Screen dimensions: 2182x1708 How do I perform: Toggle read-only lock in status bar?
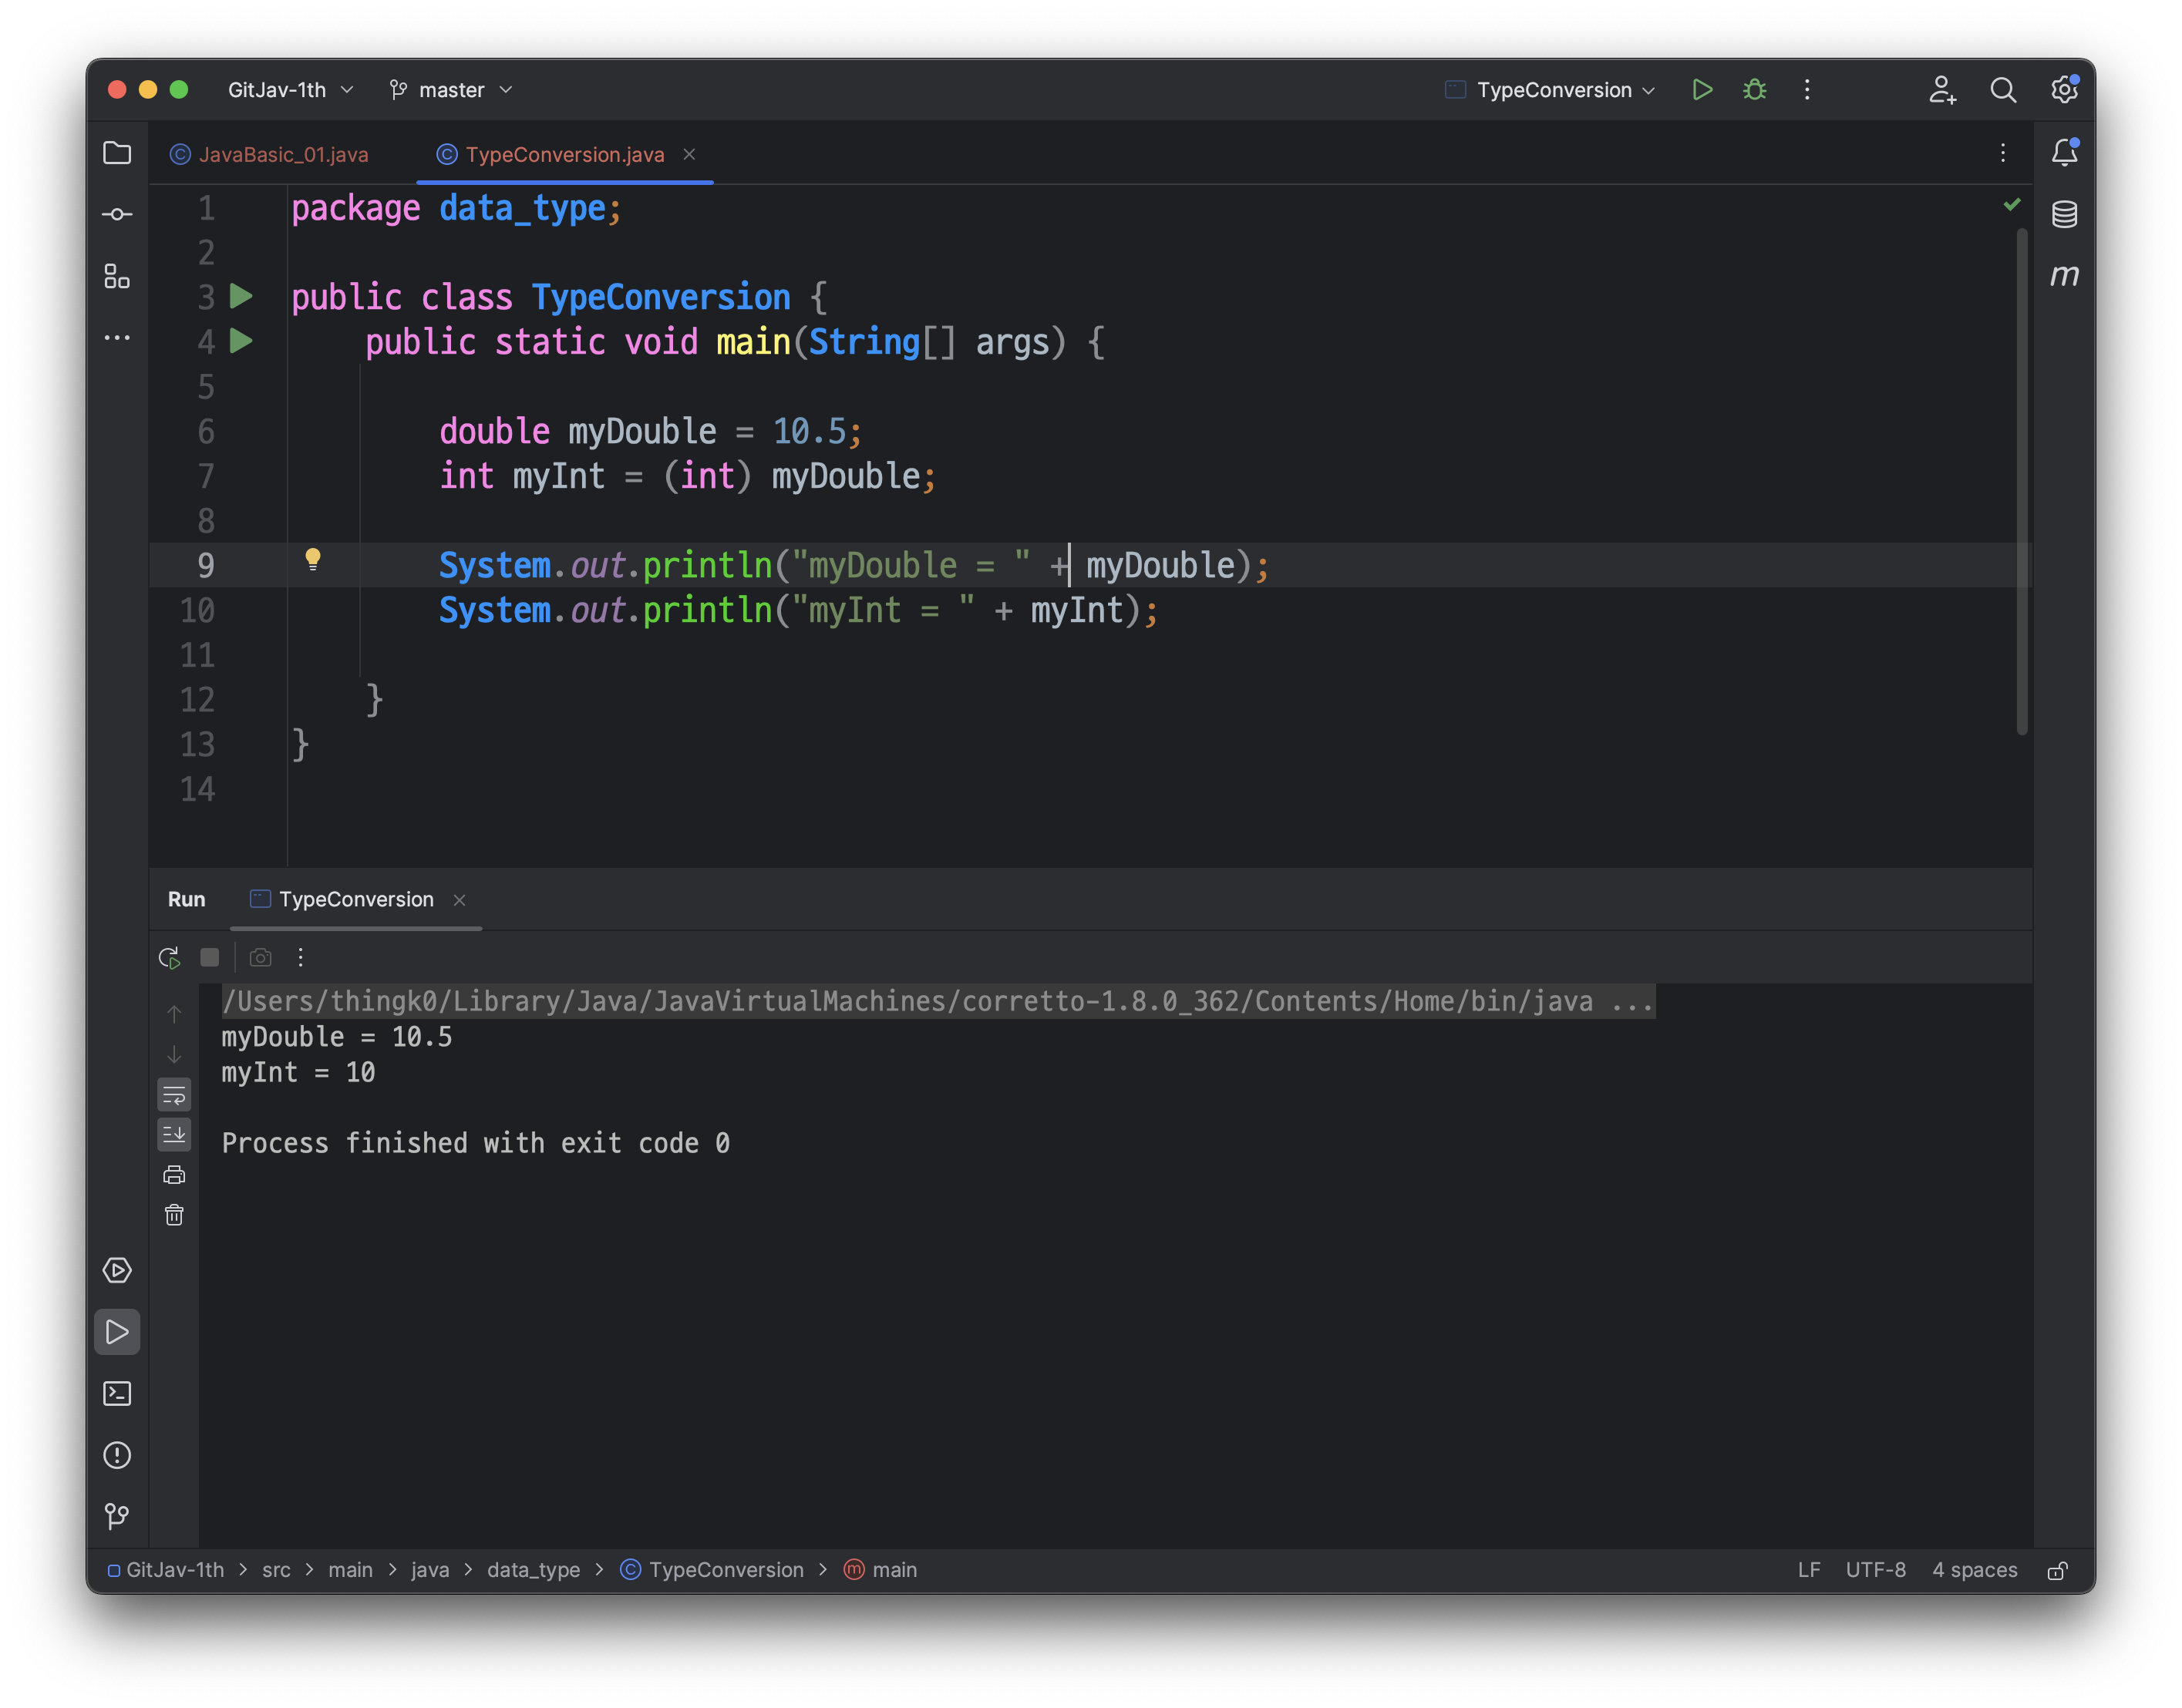[x=2057, y=1570]
